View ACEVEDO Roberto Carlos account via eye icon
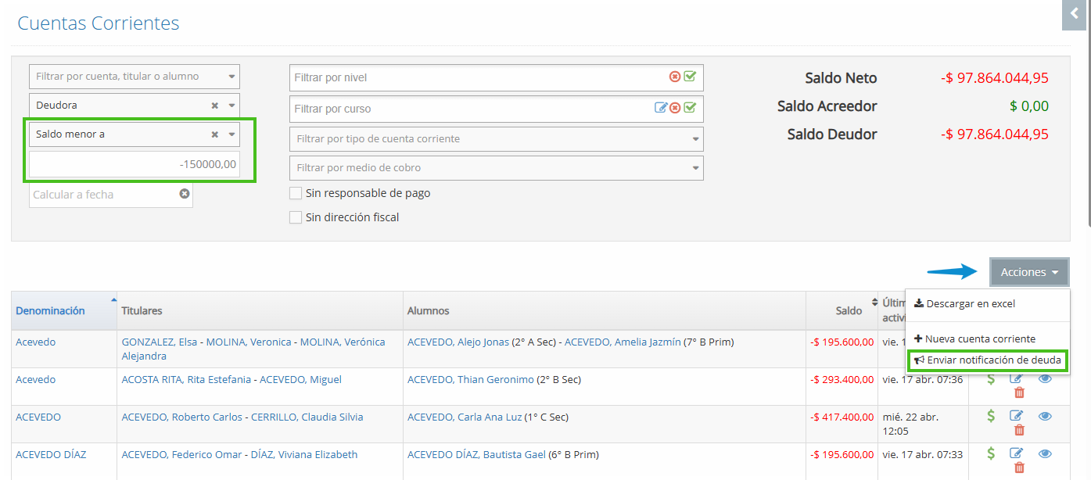Viewport: 1091px width, 480px height. 1046,417
